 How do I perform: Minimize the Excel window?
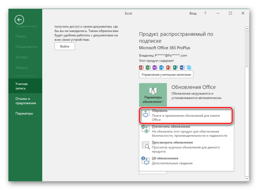click(x=218, y=13)
